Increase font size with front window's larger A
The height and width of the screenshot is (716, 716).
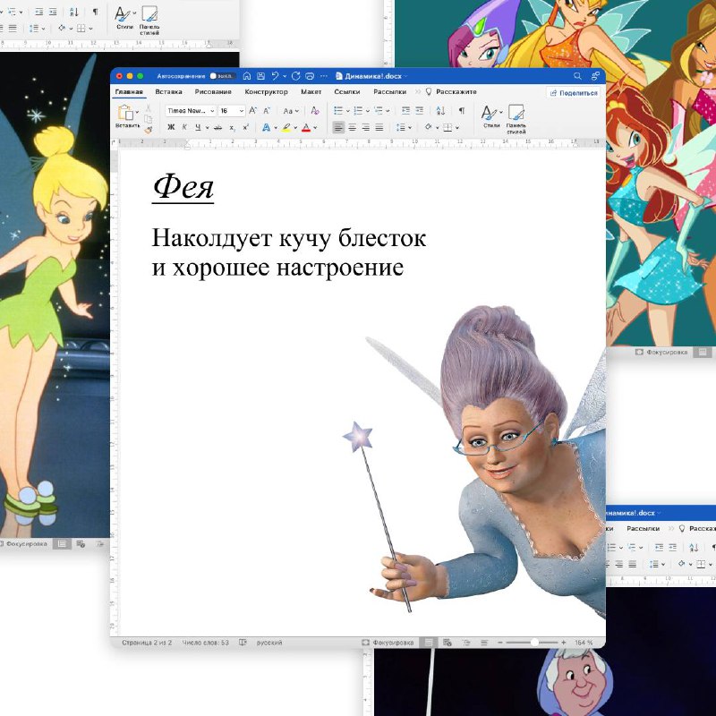click(x=253, y=110)
